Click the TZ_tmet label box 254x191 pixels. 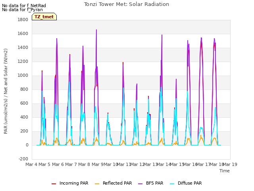[x=44, y=17]
